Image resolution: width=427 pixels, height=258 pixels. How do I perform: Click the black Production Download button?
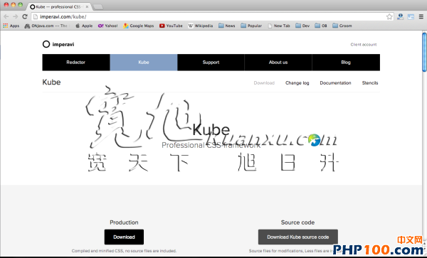tap(124, 237)
